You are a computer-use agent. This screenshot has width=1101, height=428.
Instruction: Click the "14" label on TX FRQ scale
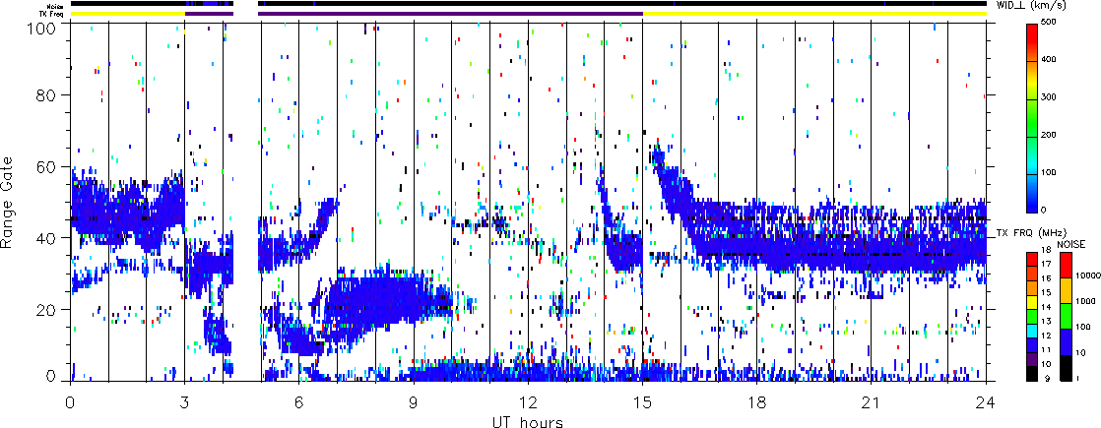click(x=1046, y=307)
